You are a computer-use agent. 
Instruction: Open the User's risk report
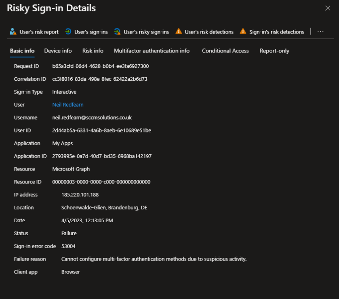tap(34, 31)
